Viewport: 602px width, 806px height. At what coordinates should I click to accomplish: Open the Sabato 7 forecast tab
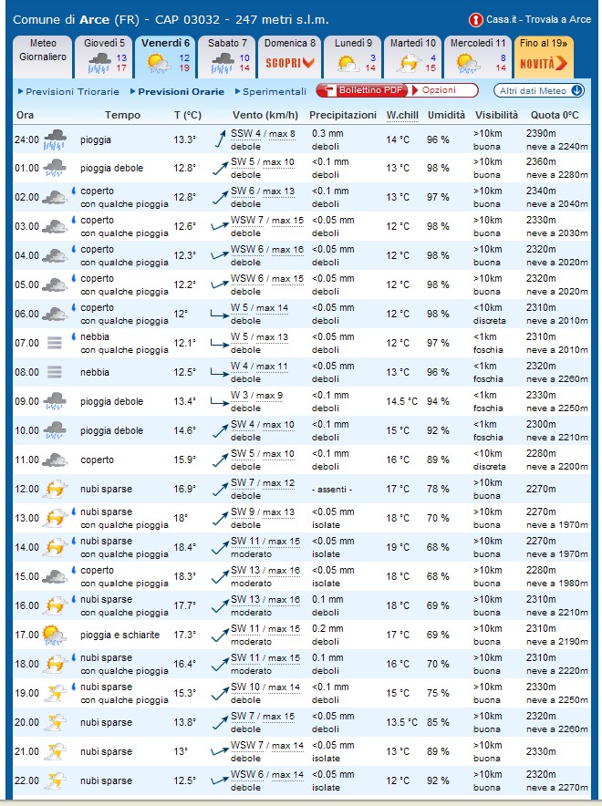coord(226,57)
